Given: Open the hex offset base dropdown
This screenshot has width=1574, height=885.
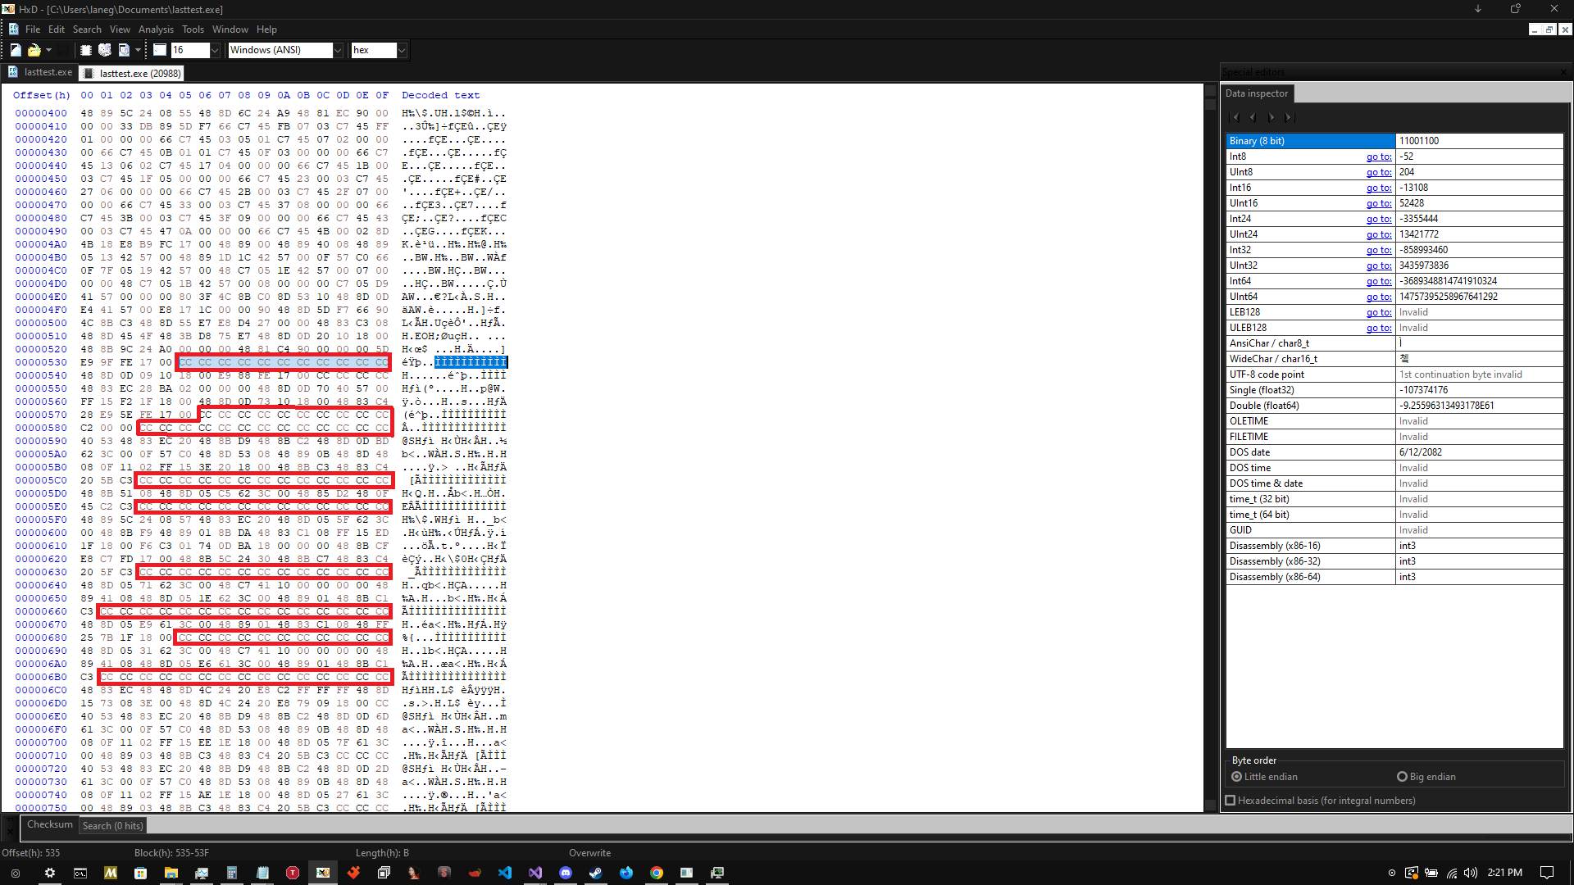Looking at the screenshot, I should point(402,50).
